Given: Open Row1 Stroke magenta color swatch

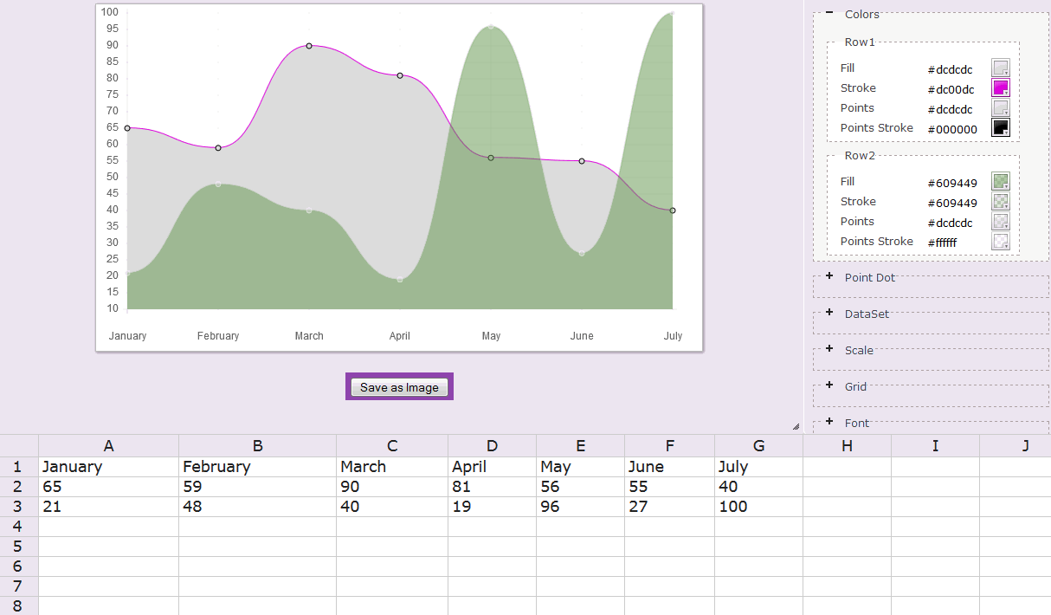Looking at the screenshot, I should coord(1000,88).
